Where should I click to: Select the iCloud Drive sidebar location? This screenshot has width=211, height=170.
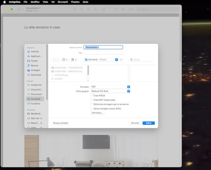[36, 89]
